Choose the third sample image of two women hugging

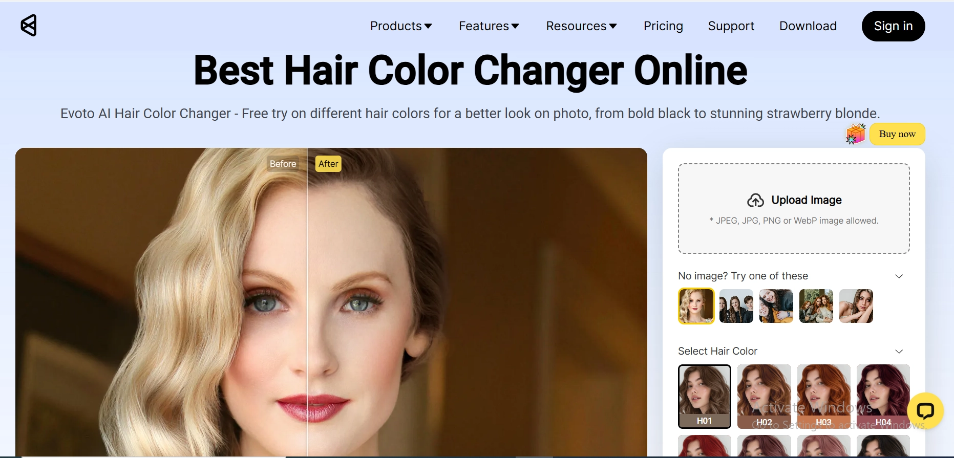pyautogui.click(x=776, y=306)
